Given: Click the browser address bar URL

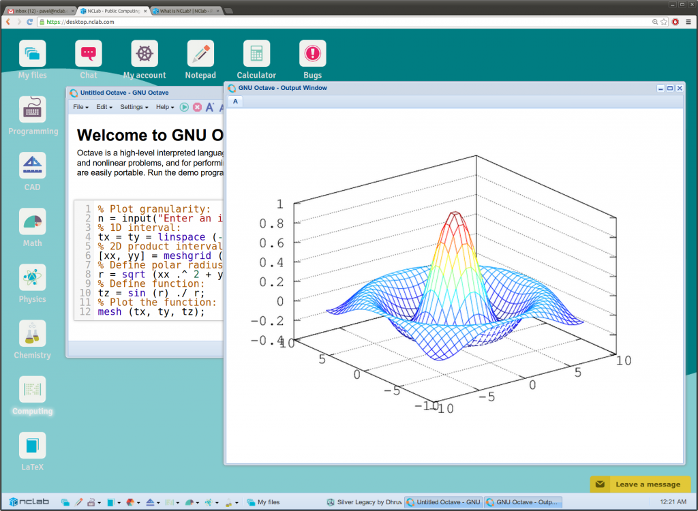Looking at the screenshot, I should click(80, 22).
